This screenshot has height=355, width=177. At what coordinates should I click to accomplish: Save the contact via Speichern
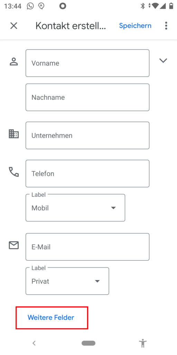point(135,26)
